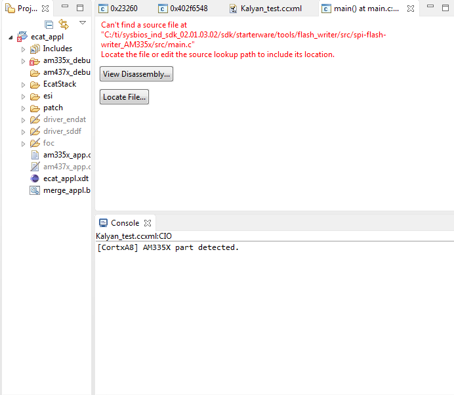
Task: Expand the esi folder arrow
Action: click(x=23, y=96)
